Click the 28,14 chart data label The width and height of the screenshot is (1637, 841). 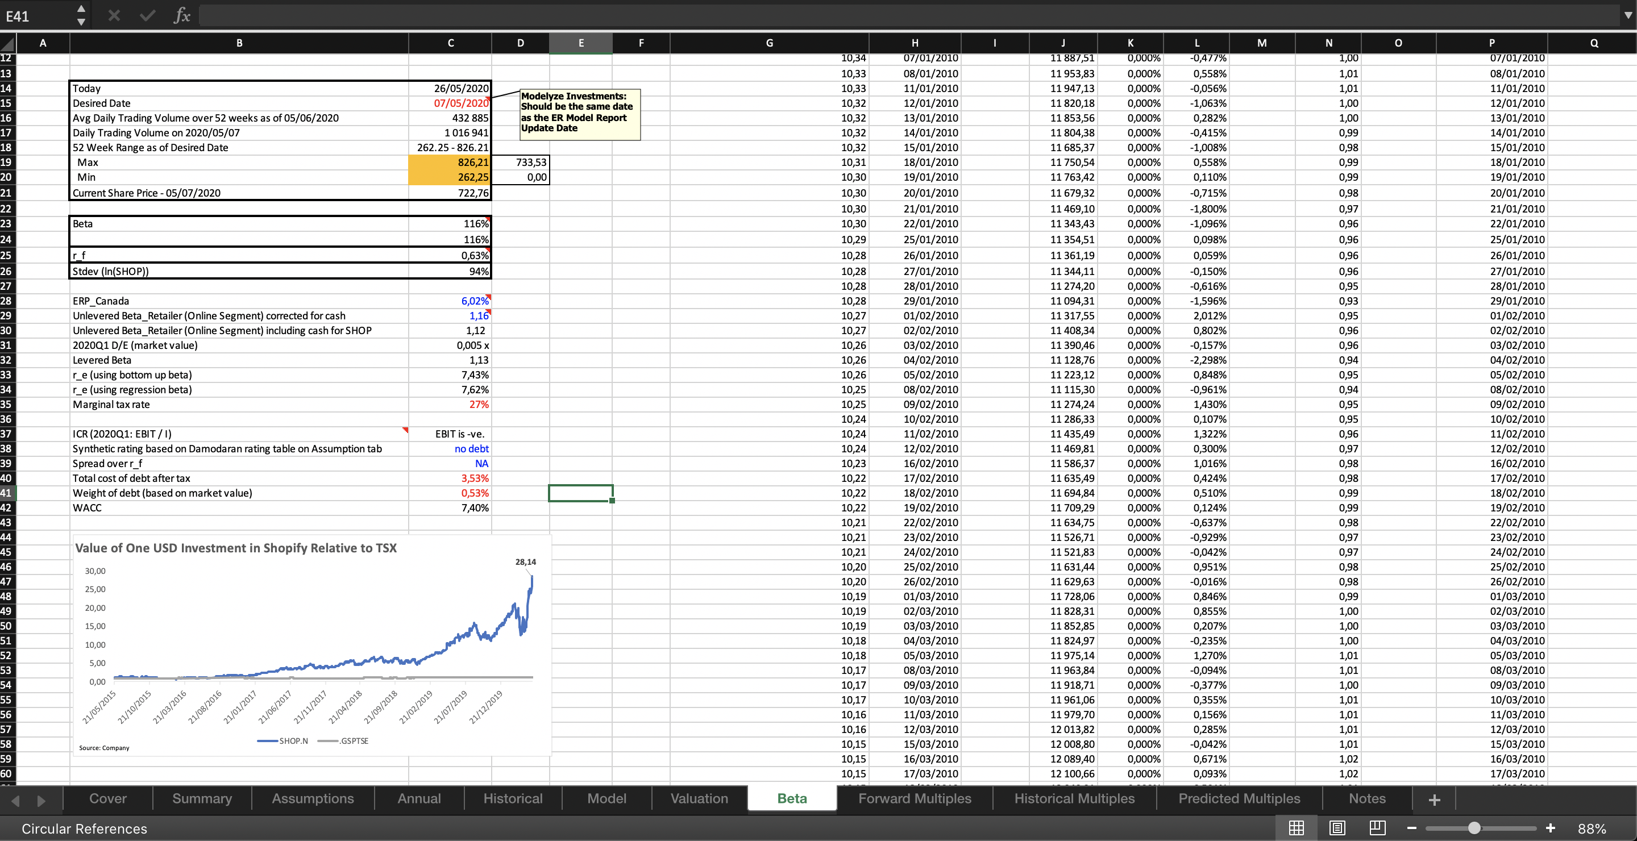coord(526,562)
